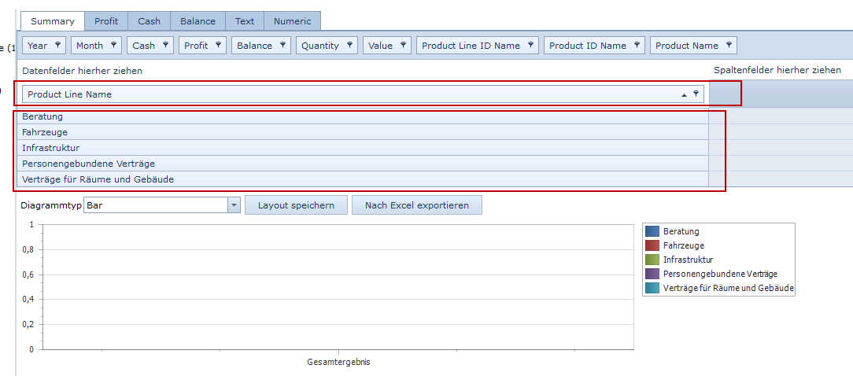The image size is (853, 376).
Task: Expand the Diagrammtyp dropdown arrow
Action: [234, 205]
